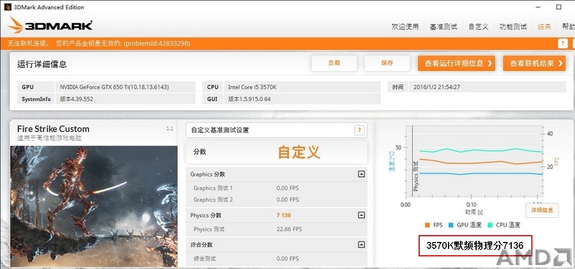Click the 保存 button
575x269 pixels.
tap(387, 63)
